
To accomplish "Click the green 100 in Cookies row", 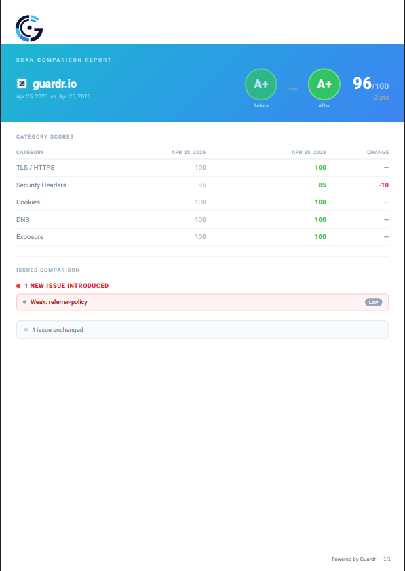I will coord(320,202).
